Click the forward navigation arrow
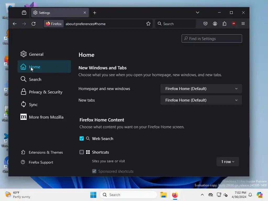The height and width of the screenshot is (201, 268). click(x=24, y=24)
